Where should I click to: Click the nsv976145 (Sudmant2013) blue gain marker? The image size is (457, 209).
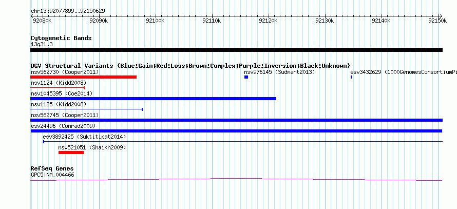[246, 77]
